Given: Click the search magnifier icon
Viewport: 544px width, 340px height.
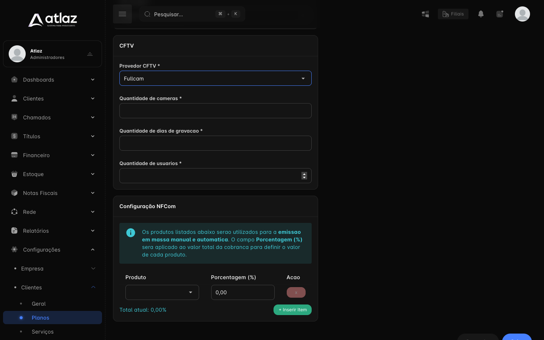Looking at the screenshot, I should [147, 14].
